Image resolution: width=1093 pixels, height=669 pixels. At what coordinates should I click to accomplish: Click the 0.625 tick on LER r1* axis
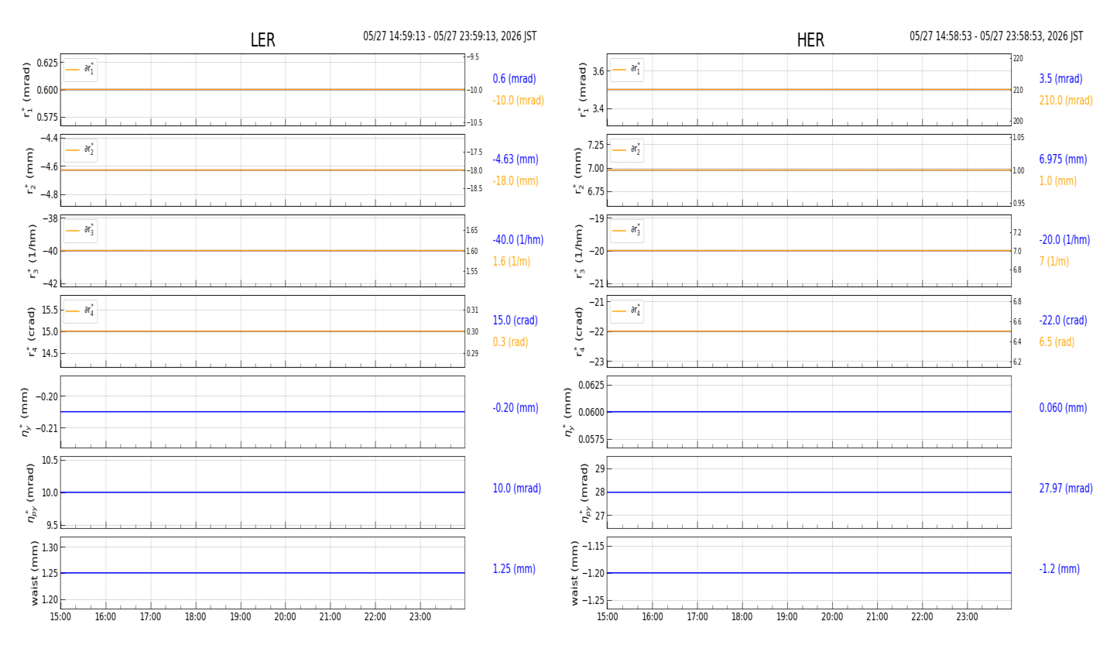click(46, 62)
